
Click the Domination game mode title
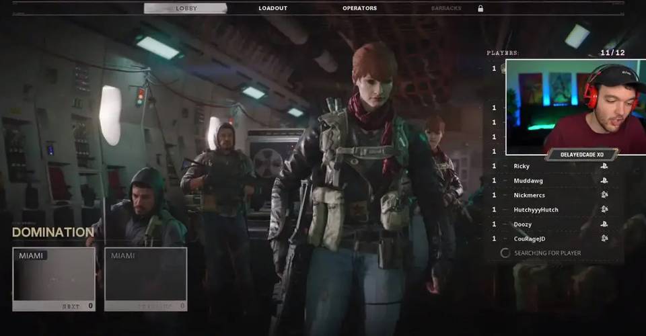click(x=53, y=233)
